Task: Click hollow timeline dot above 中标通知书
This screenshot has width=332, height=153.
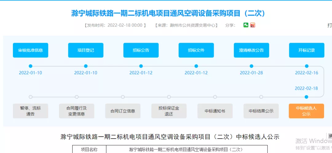Action: pos(215,97)
